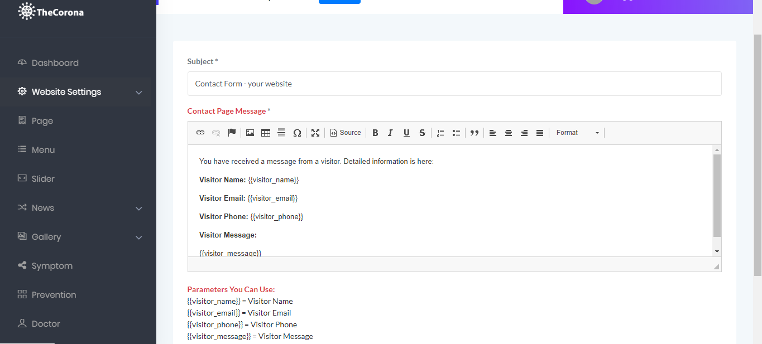Click Dashboard gauge icon
The image size is (762, 344).
pyautogui.click(x=22, y=62)
